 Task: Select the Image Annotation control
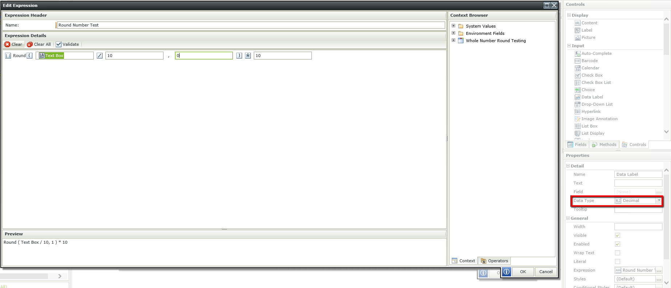pos(596,119)
